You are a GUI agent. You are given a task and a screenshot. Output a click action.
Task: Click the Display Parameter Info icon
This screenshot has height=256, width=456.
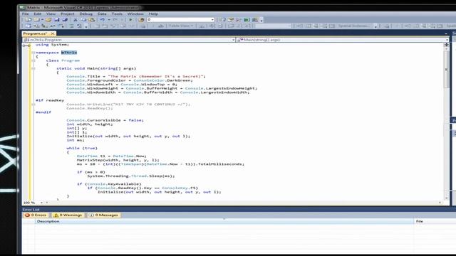pyautogui.click(x=36, y=26)
